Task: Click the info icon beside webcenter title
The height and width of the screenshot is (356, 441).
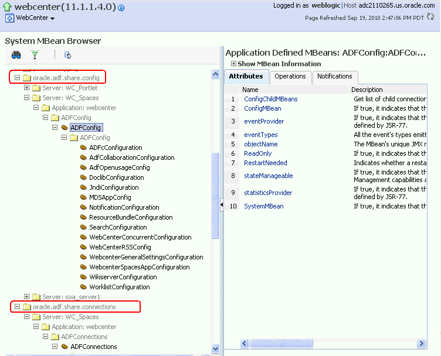Action: tap(121, 8)
